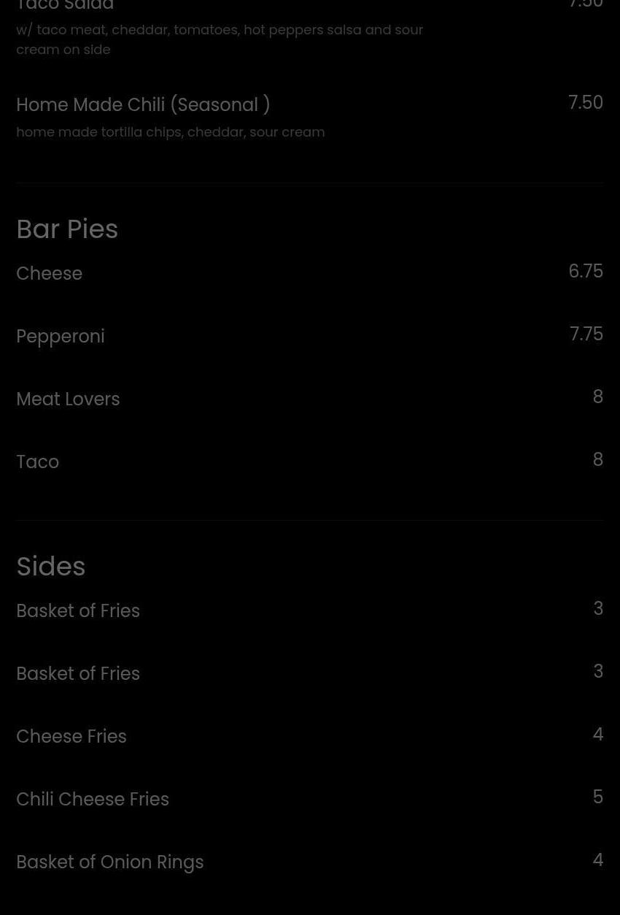The width and height of the screenshot is (620, 915).
Task: Click the Taco Salad ingredients description
Action: [x=219, y=39]
